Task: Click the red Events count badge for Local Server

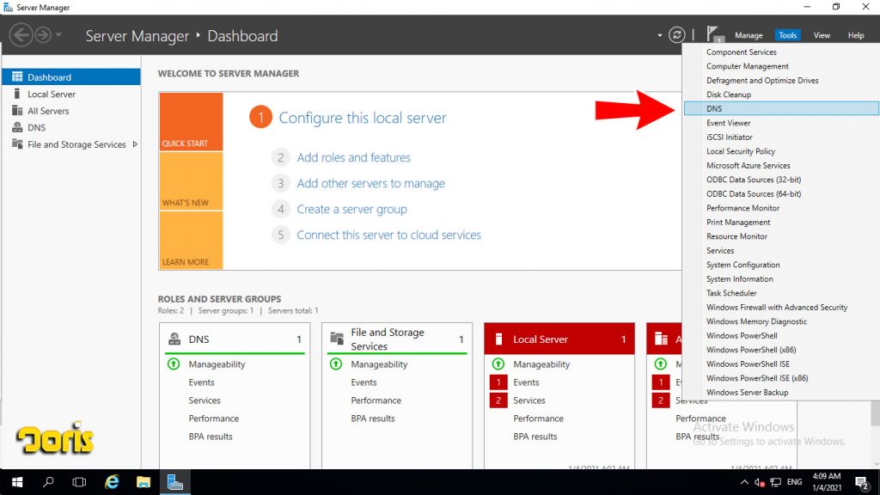Action: click(498, 382)
